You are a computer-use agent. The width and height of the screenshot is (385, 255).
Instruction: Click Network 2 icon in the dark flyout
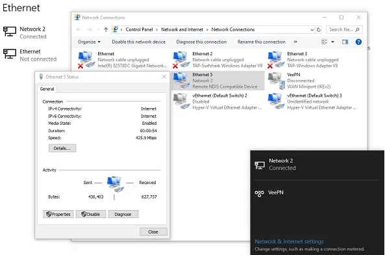(260, 165)
